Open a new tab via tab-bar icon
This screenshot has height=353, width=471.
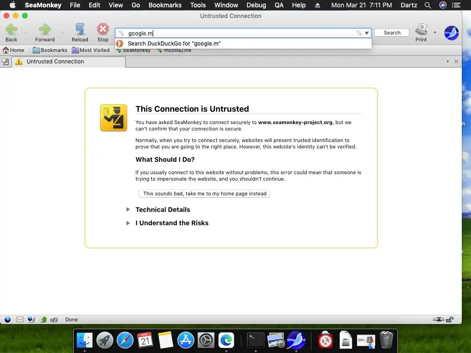5,62
